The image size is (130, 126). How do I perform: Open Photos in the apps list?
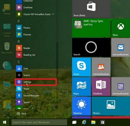(x=23, y=28)
